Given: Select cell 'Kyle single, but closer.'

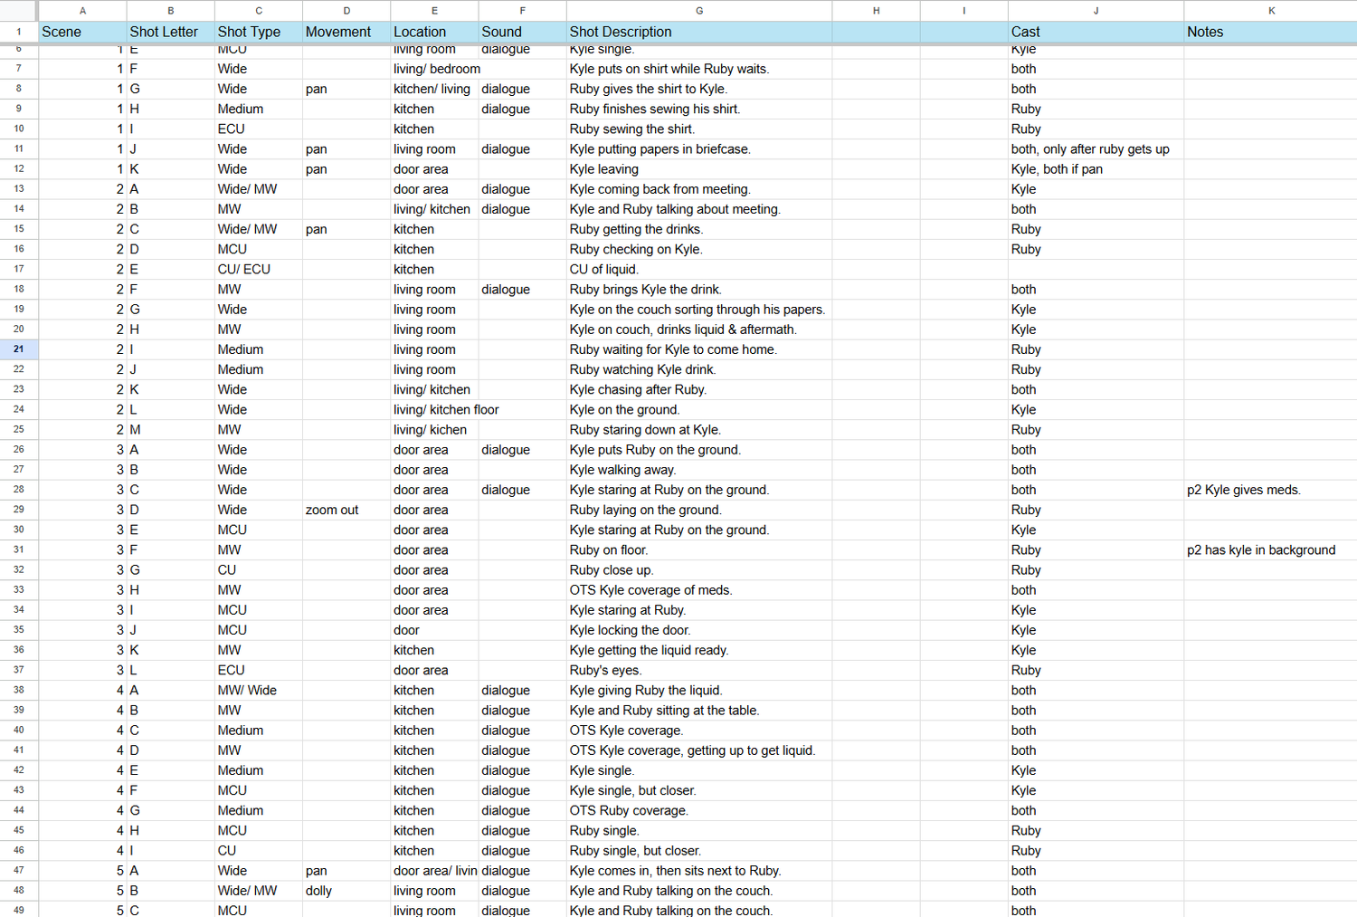Looking at the screenshot, I should pyautogui.click(x=698, y=790).
